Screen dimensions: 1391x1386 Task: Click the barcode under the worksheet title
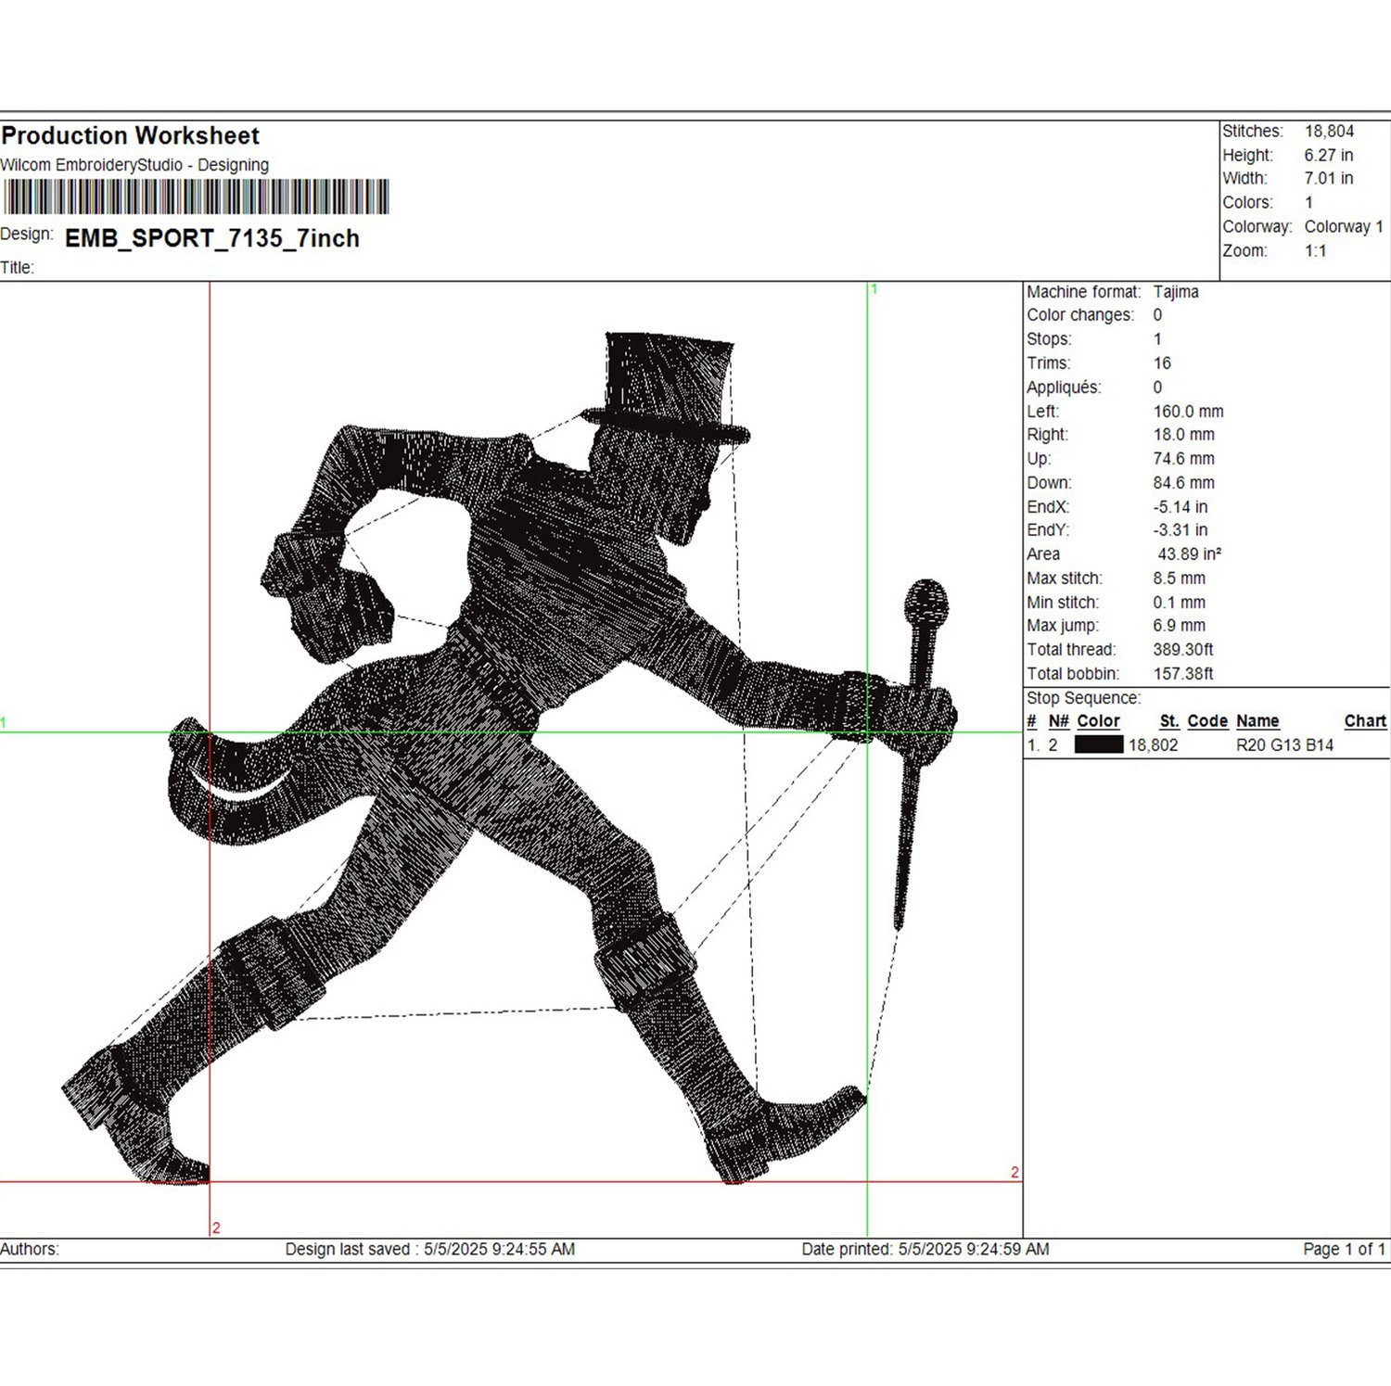pyautogui.click(x=196, y=197)
